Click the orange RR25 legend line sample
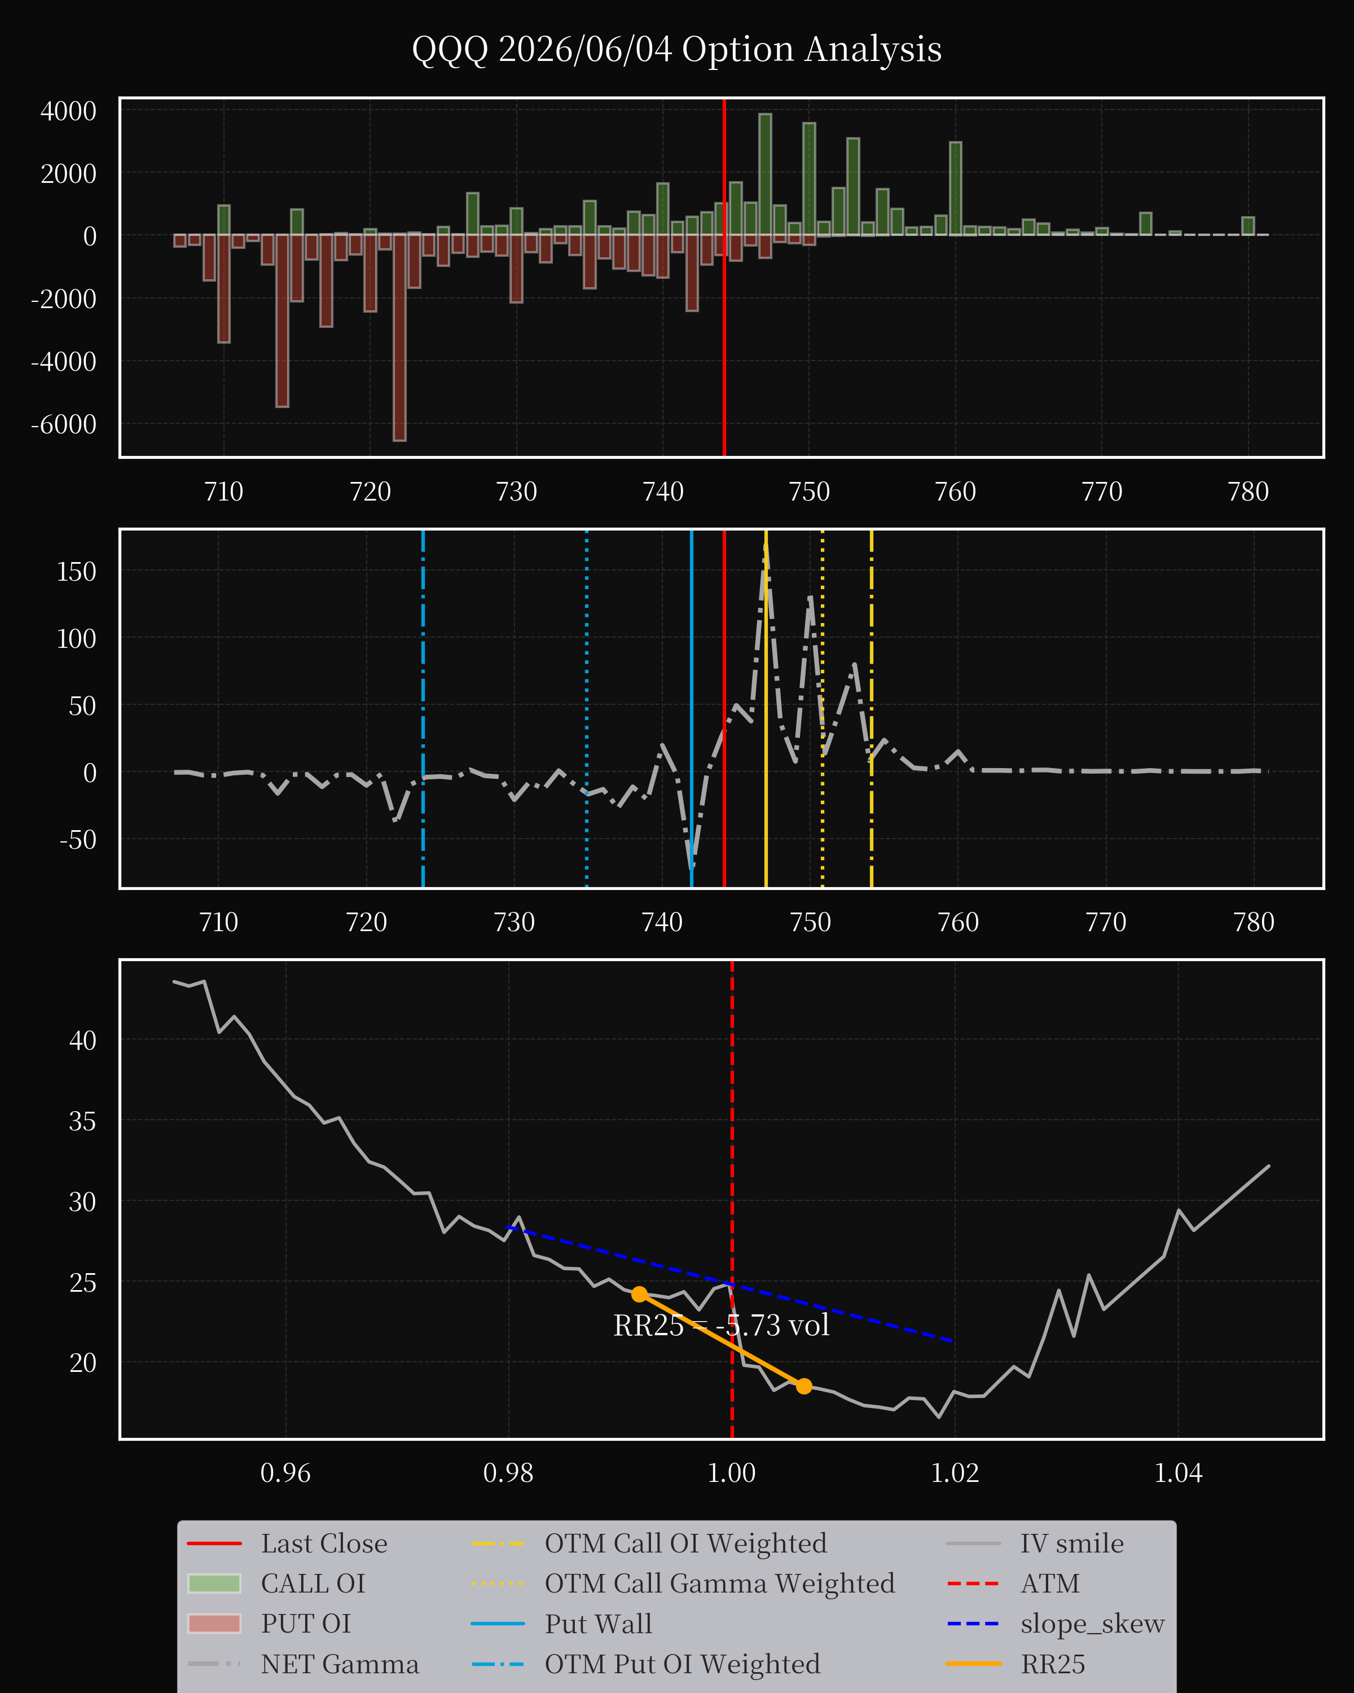1354x1693 pixels. (x=973, y=1664)
